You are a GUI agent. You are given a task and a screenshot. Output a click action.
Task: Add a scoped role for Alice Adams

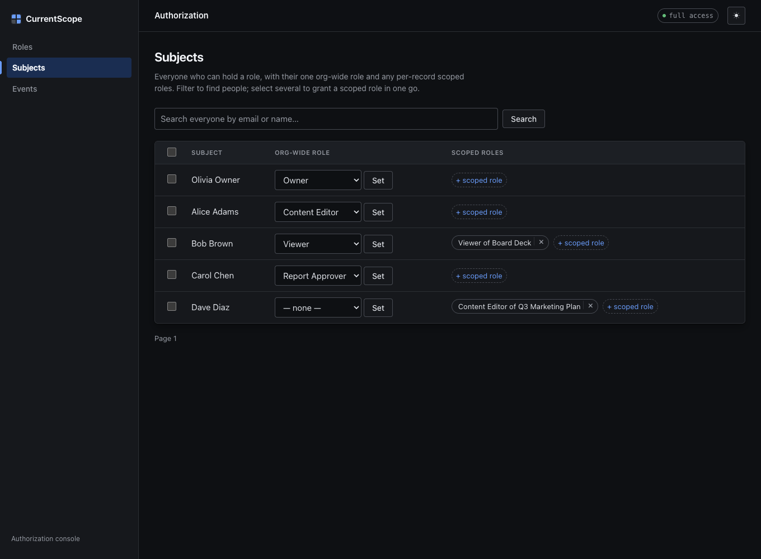point(479,212)
